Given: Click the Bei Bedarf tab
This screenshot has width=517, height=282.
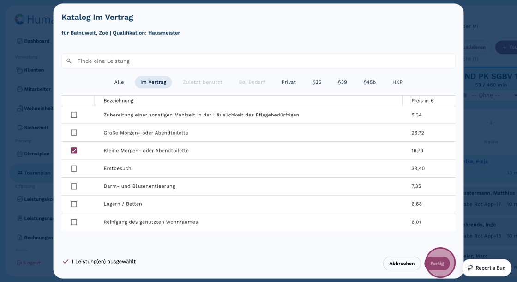Looking at the screenshot, I should (x=252, y=82).
